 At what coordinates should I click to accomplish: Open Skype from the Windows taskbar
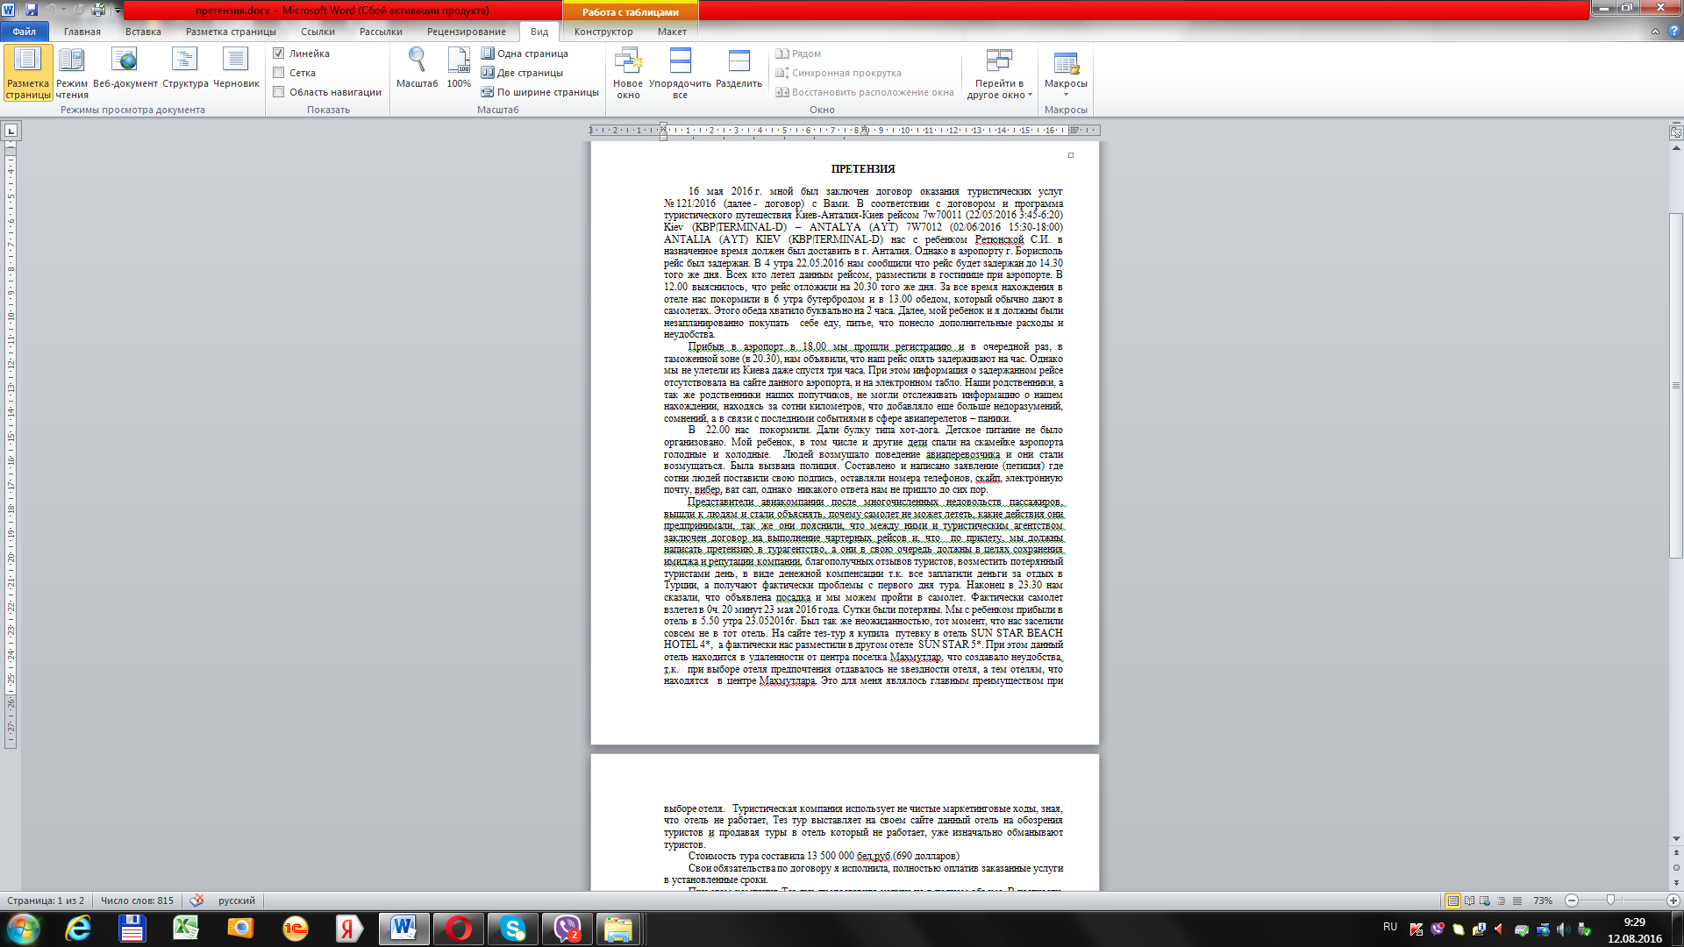(x=513, y=928)
